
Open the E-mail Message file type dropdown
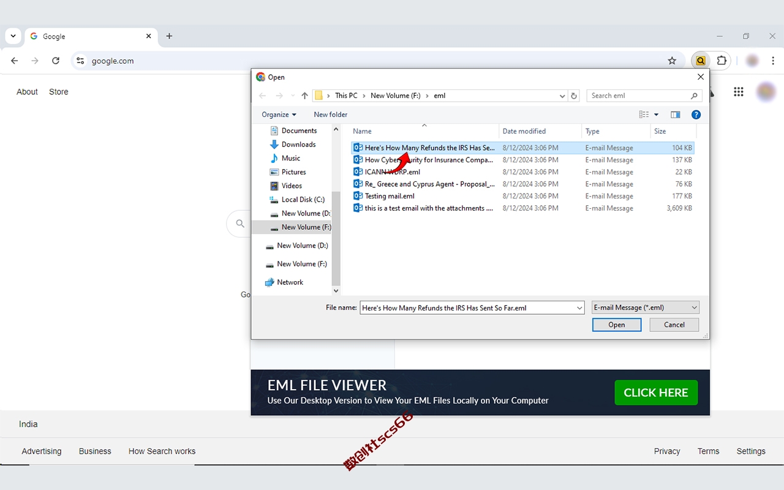click(646, 307)
